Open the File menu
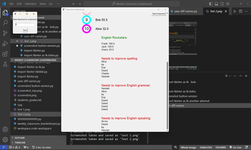The height and width of the screenshot is (150, 251). pyautogui.click(x=11, y=4)
